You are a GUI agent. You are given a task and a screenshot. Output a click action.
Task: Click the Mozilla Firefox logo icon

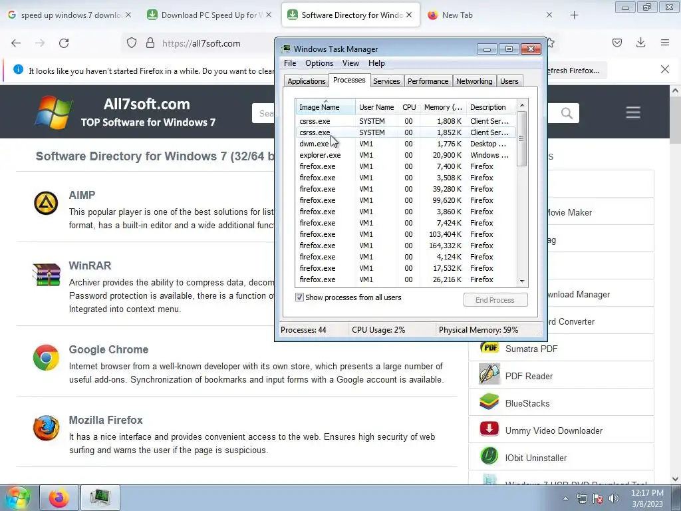[46, 428]
